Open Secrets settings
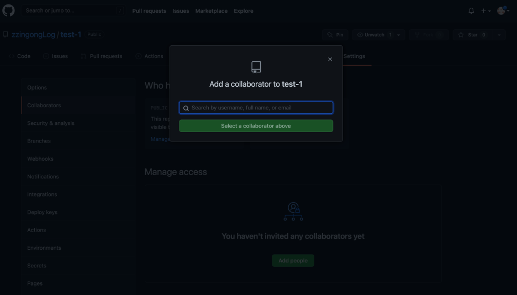517x295 pixels. [x=78, y=266]
